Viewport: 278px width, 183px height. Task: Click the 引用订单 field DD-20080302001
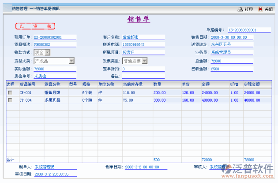[x=55, y=37]
